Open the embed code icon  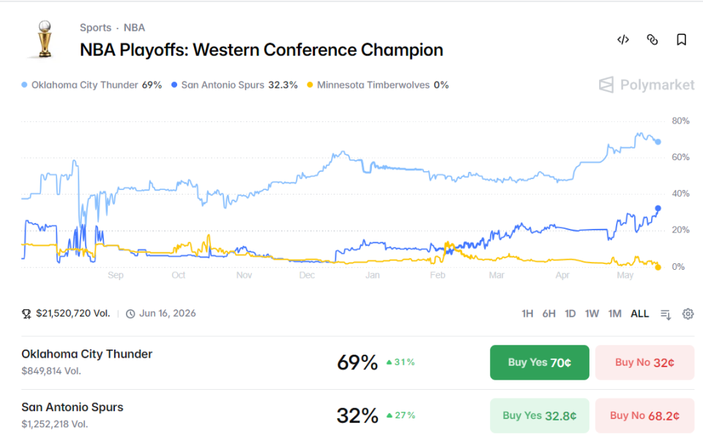coord(622,39)
